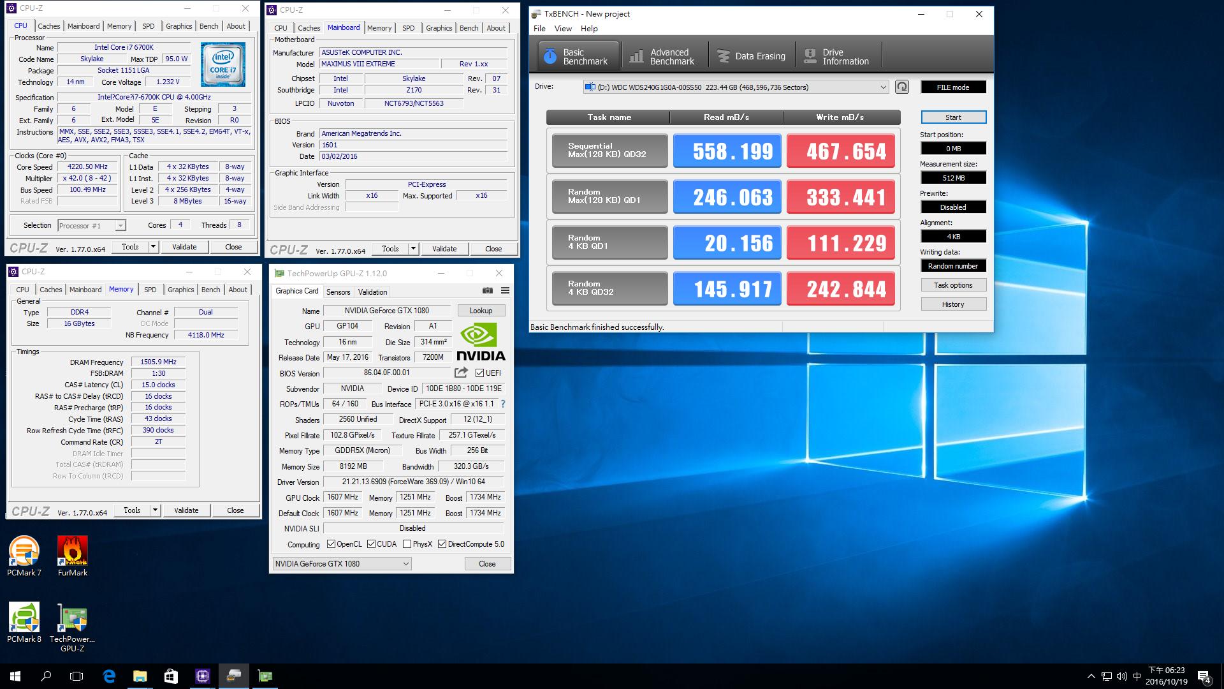Expand the TxBENCH drive selection dropdown
This screenshot has height=689, width=1224.
883,87
